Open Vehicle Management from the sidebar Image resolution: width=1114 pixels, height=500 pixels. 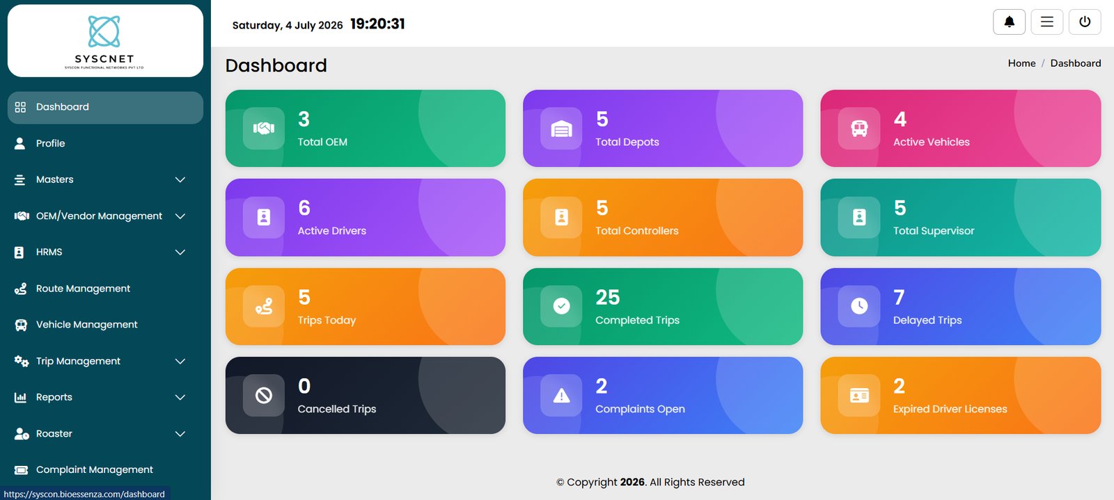[x=105, y=325]
